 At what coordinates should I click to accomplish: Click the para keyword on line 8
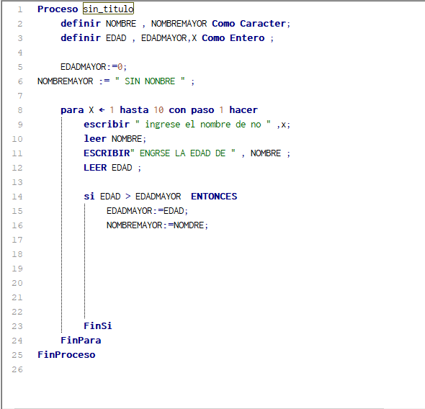[x=72, y=110]
